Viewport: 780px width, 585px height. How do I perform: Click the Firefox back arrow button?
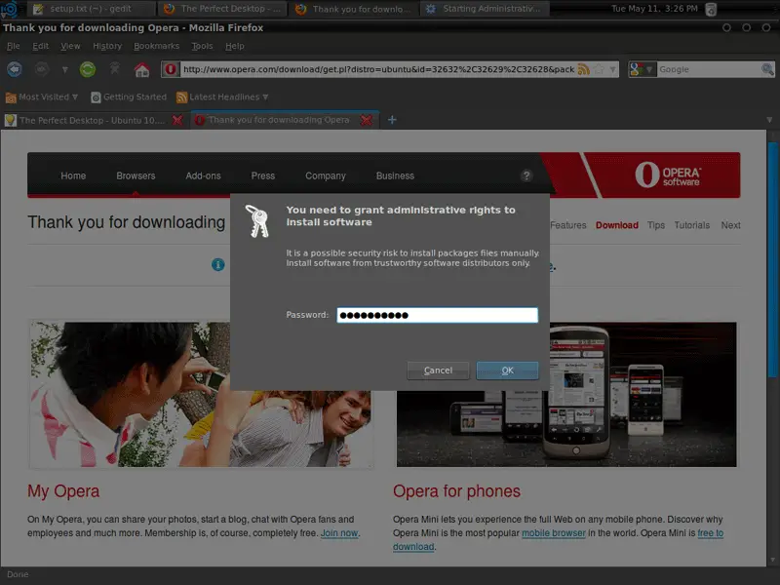[15, 69]
